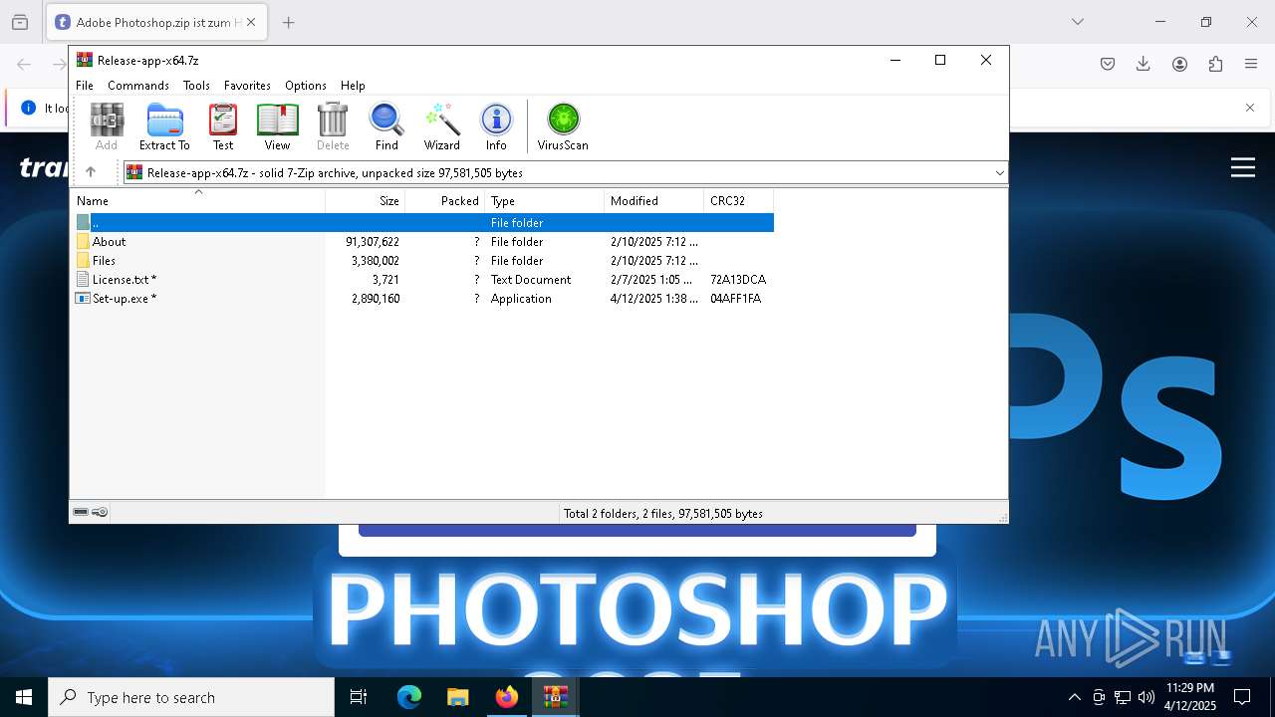
Task: Open the Firefox hamburger menu
Action: pyautogui.click(x=1251, y=64)
